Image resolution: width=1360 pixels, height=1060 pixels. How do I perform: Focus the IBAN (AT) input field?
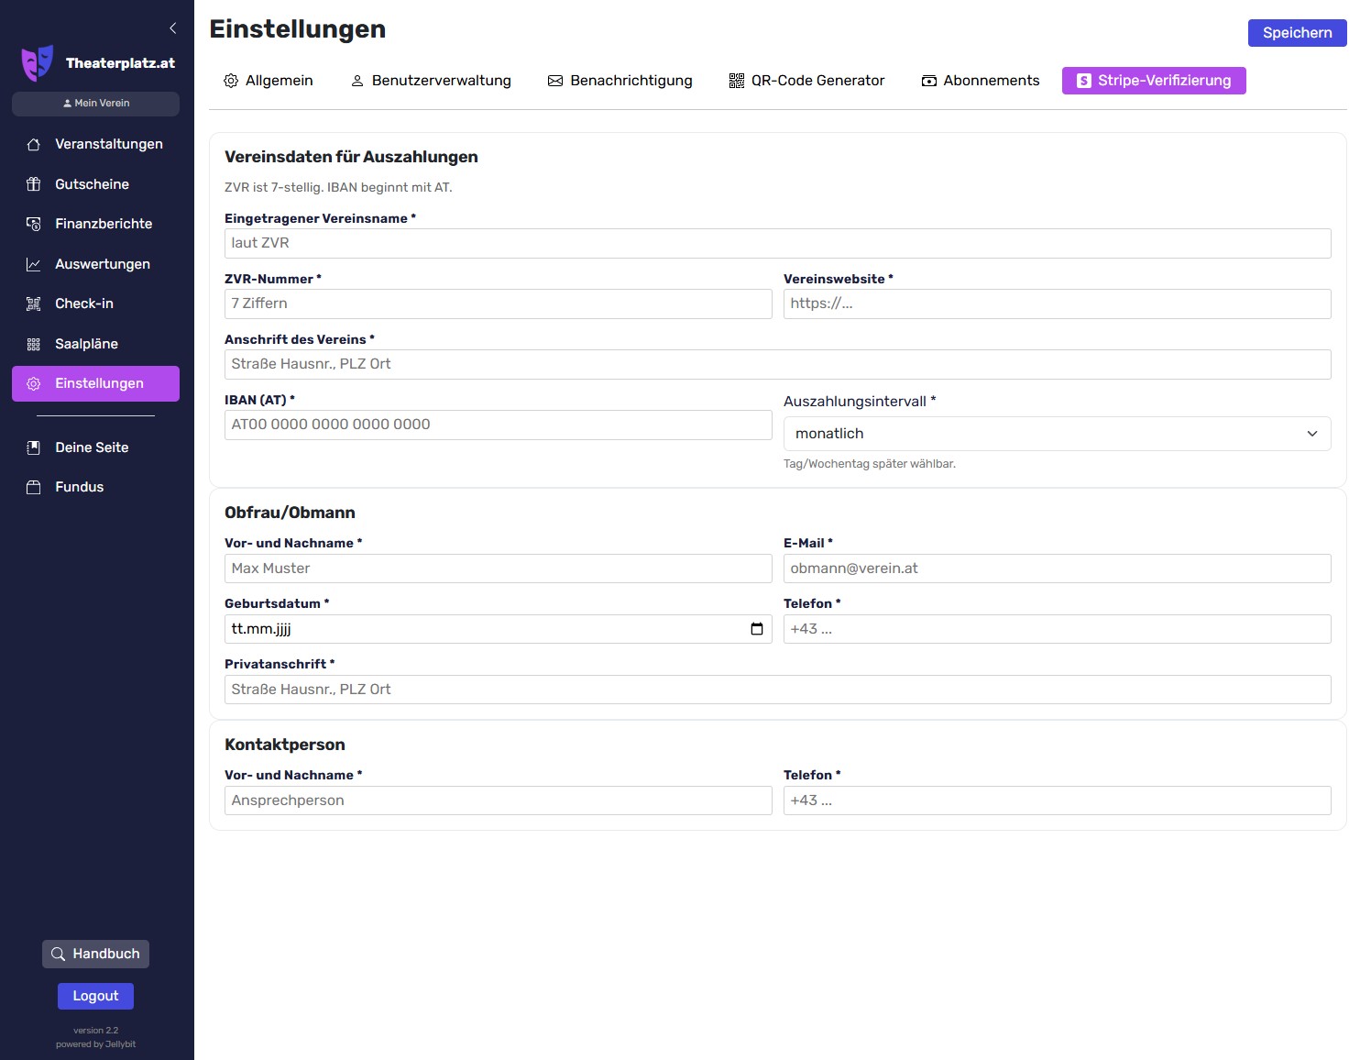point(498,425)
